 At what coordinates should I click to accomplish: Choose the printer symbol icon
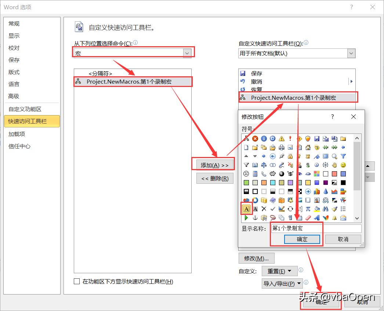pos(281,147)
